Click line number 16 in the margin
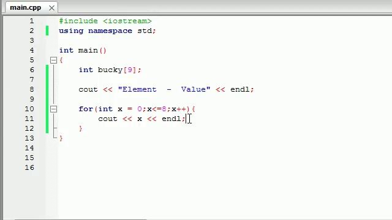 (29, 167)
